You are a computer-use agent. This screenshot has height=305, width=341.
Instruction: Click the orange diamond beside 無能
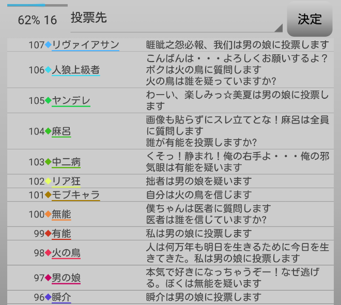point(48,214)
